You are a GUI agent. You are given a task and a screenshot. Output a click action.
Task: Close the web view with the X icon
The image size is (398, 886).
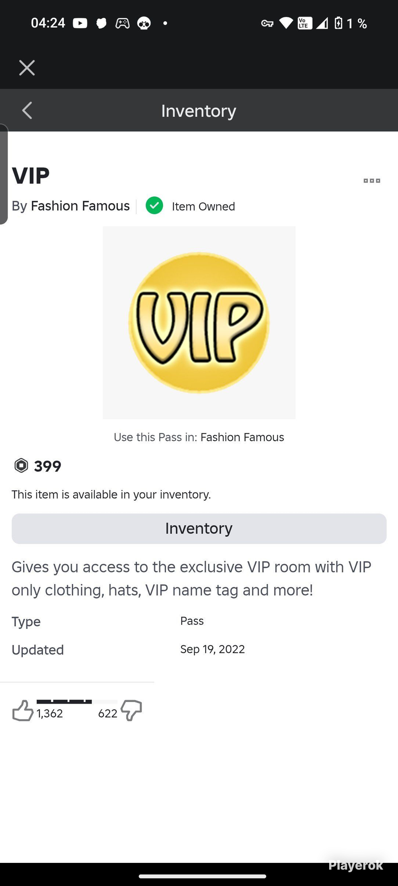point(27,68)
